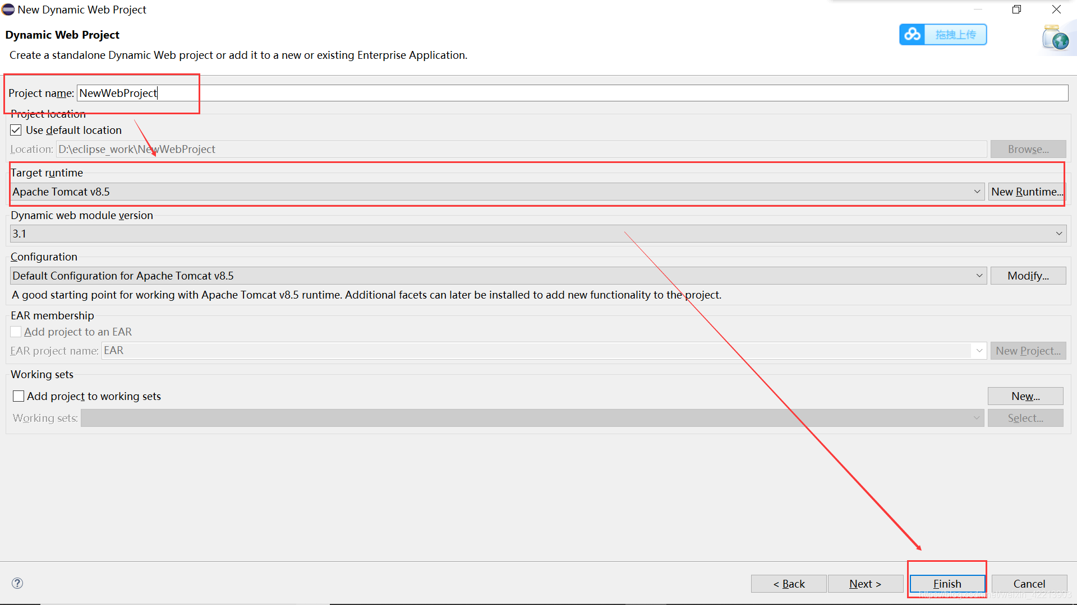The width and height of the screenshot is (1077, 605).
Task: Click the Finish button
Action: click(x=947, y=584)
